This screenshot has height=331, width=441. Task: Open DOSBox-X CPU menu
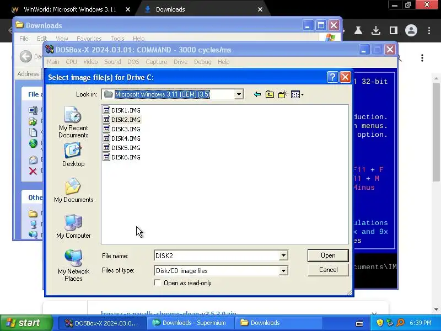71,62
